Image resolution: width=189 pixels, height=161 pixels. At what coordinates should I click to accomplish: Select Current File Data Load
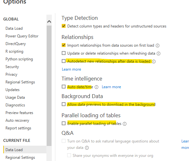tap(25, 149)
